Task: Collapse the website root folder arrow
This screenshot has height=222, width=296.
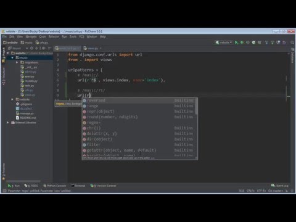Action: 8,53
